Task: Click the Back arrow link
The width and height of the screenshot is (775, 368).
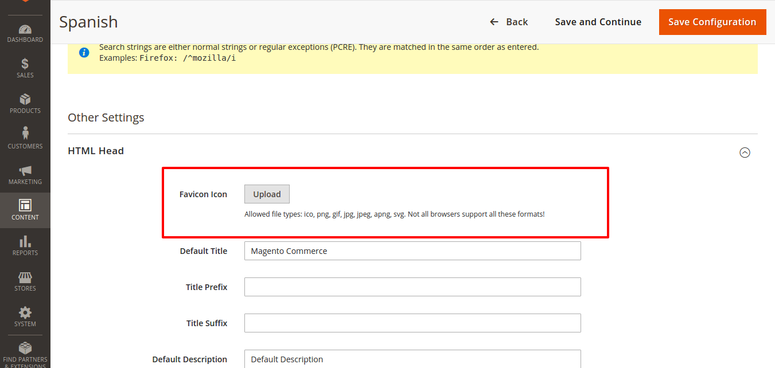Action: (508, 22)
